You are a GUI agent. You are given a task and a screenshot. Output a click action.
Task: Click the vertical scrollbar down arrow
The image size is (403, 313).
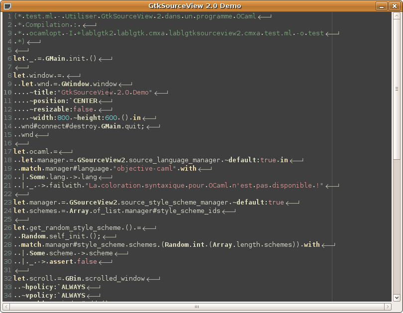click(396, 297)
